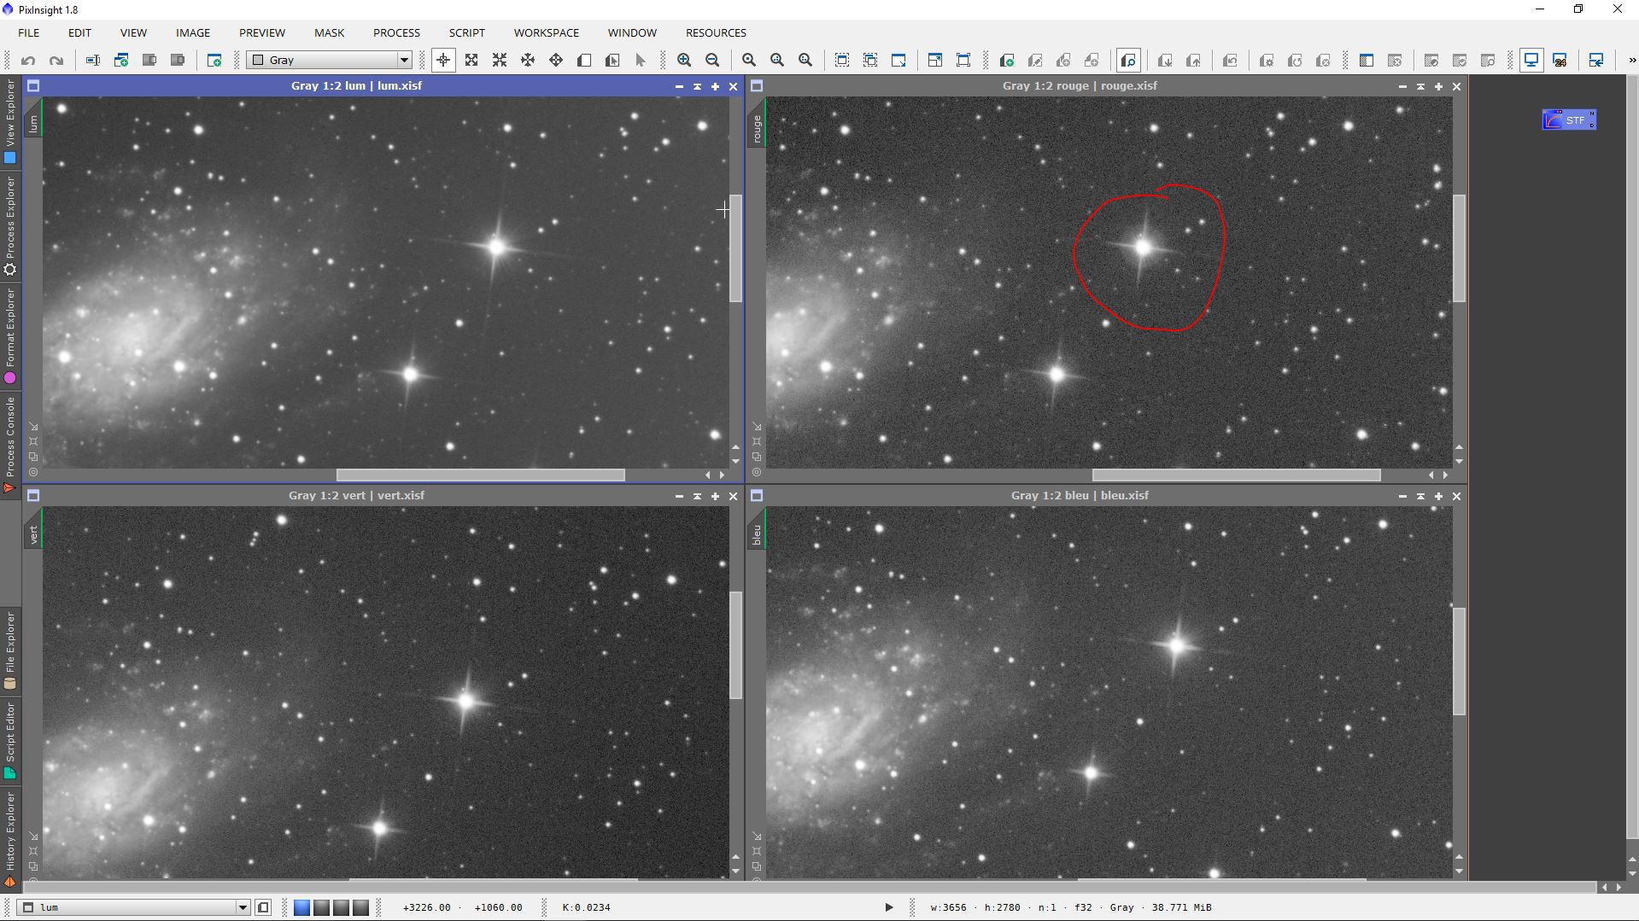Switch to the first blue workspace button
The image size is (1639, 921).
coord(301,907)
